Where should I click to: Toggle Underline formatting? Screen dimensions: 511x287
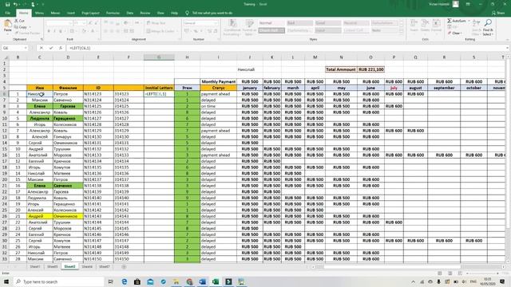(61, 31)
